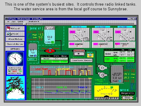Open the Notepad button with red flag icon
Screen dimensions: 141x106
[x=15, y=29]
